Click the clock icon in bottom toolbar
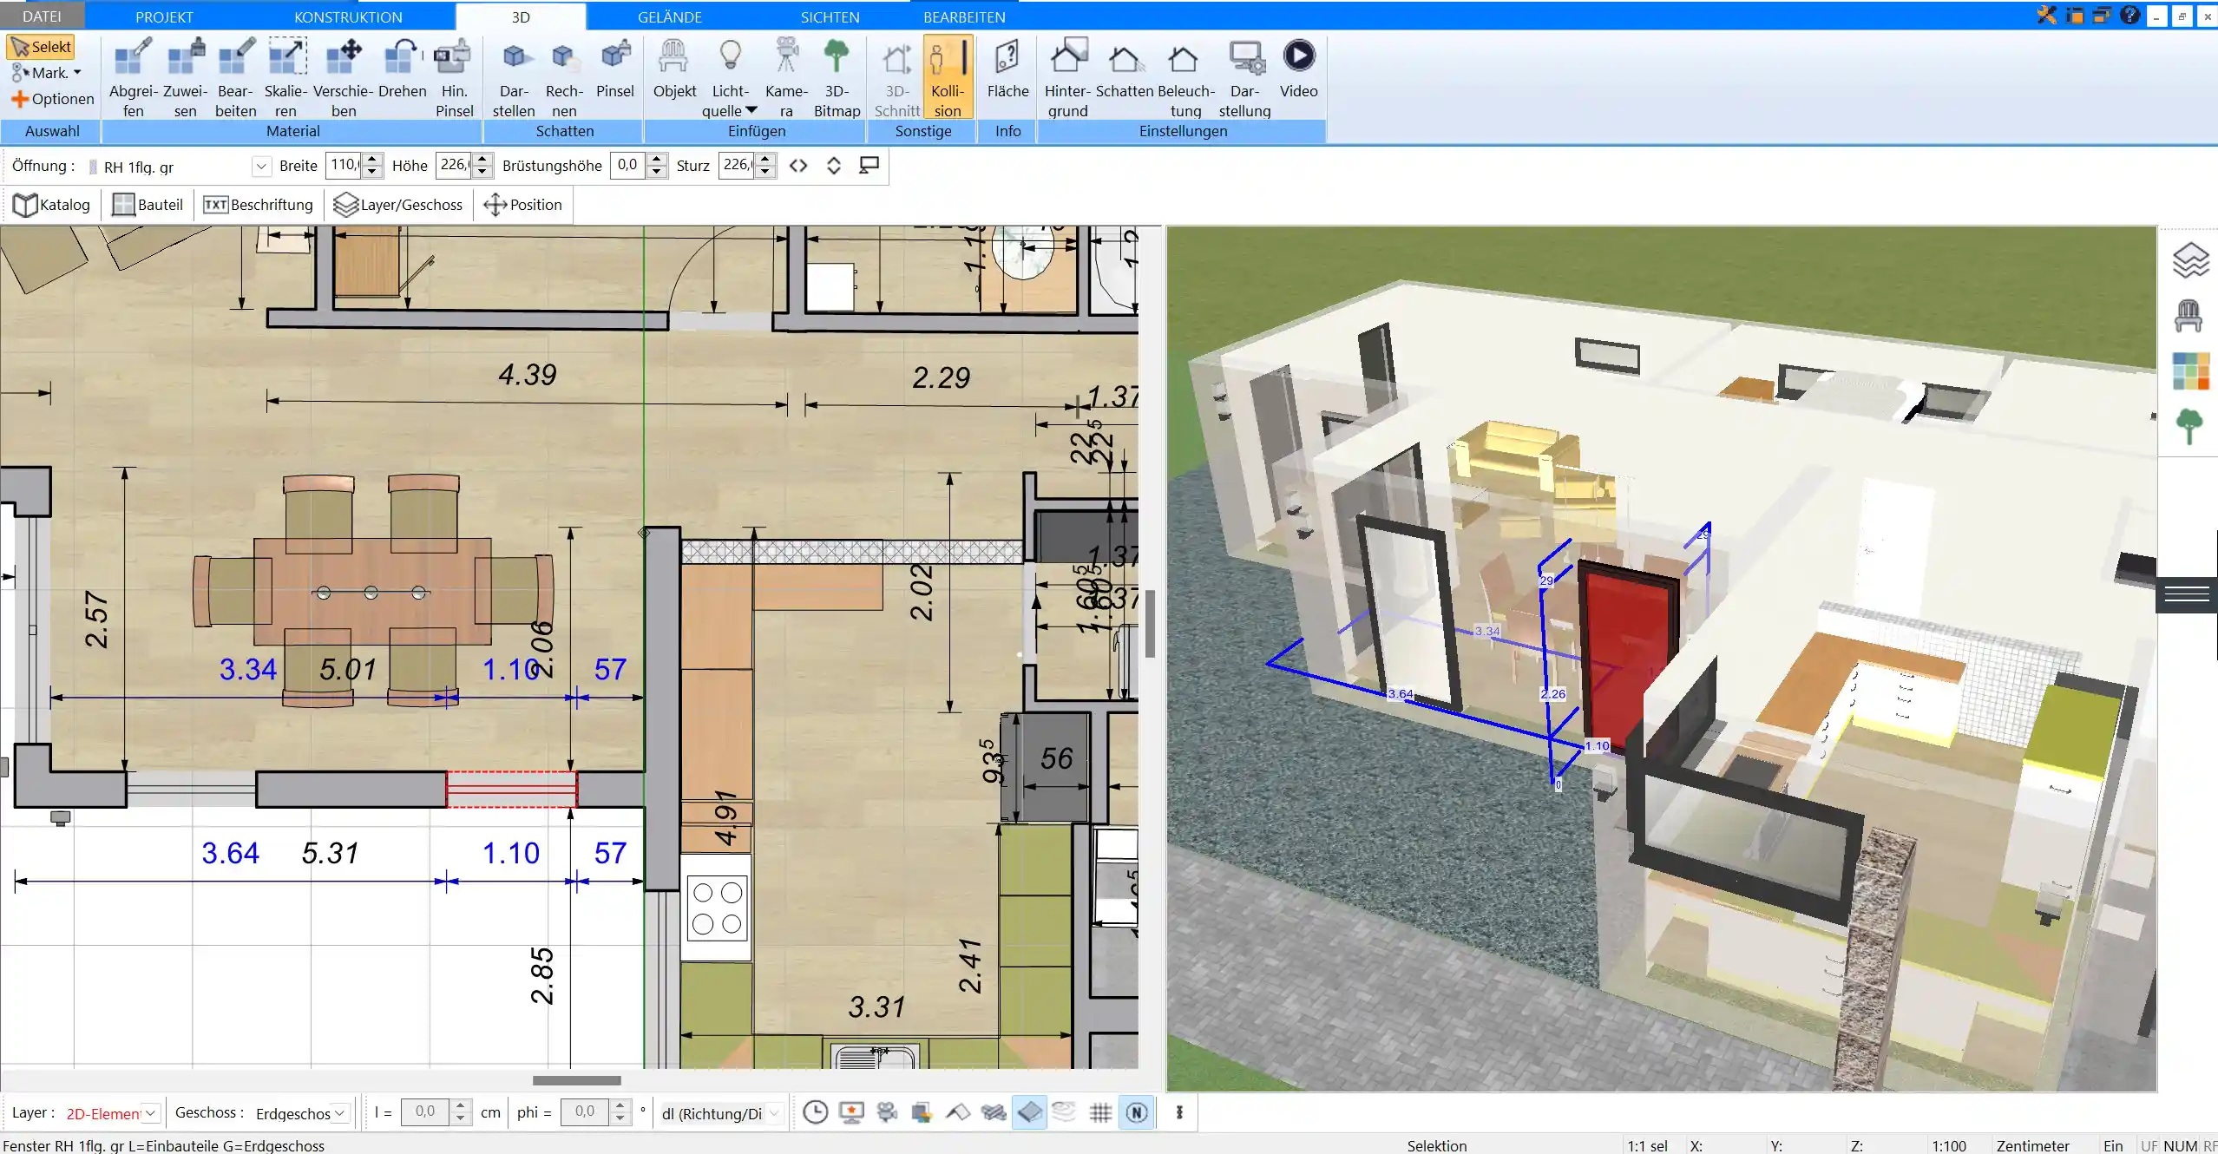Image resolution: width=2218 pixels, height=1154 pixels. 815,1112
